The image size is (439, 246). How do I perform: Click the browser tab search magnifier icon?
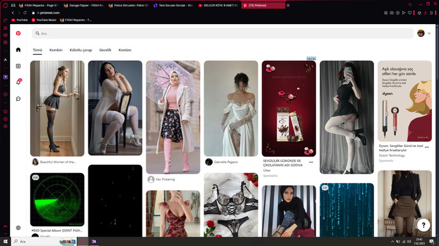(410, 4)
